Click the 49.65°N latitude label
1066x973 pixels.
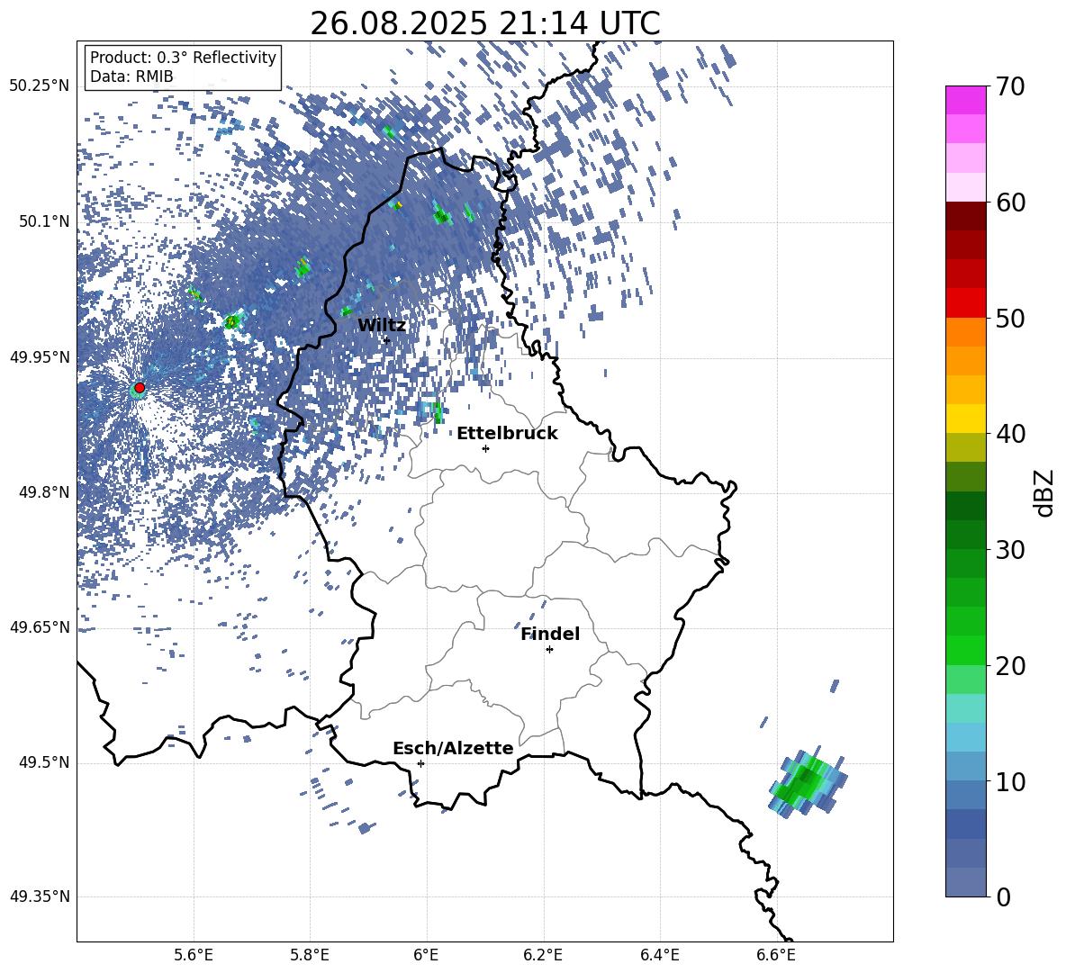40,626
